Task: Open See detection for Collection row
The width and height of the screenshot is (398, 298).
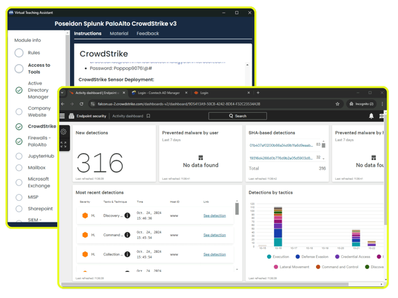Action: pos(214,254)
